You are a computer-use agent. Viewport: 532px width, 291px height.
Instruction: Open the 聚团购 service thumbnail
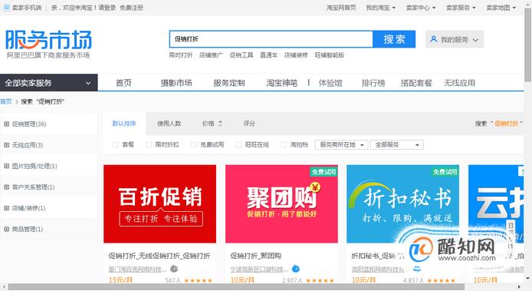281,204
